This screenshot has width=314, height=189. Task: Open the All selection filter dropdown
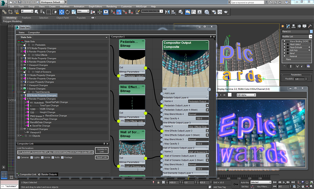pos(27,11)
